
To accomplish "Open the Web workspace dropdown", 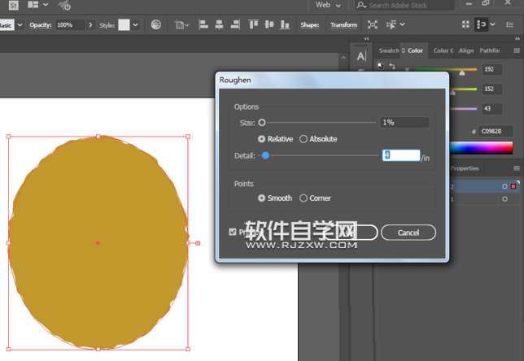I will point(328,5).
